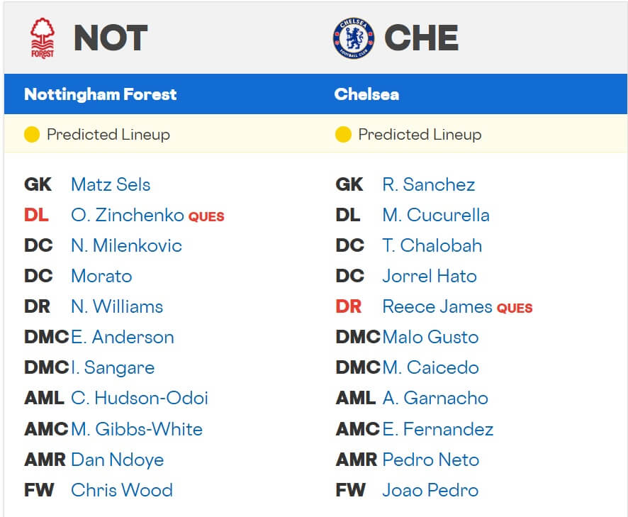Select O. Zinchenko player link

[127, 216]
